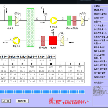Click the 蒸汽加热kw column header
The height and width of the screenshot is (108, 108).
[32, 57]
